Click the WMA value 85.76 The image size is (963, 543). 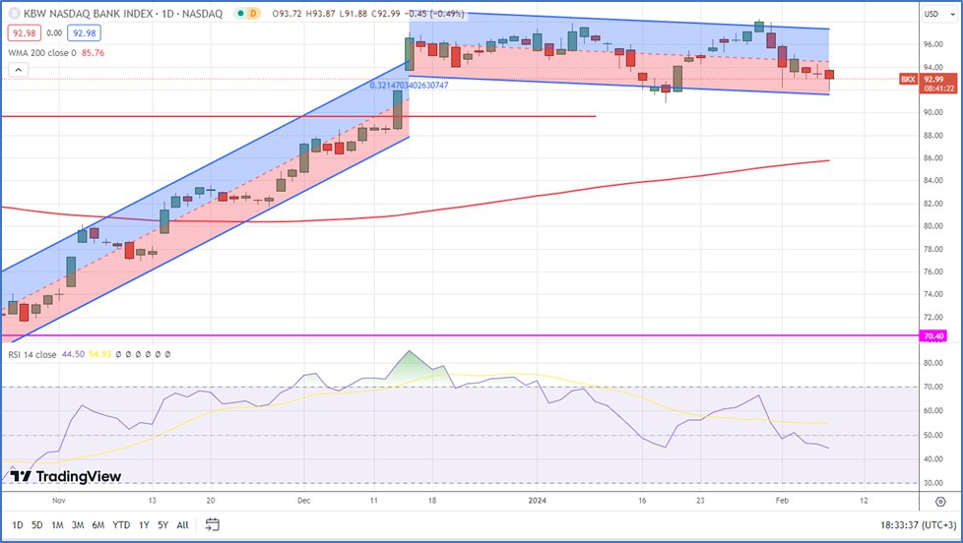pyautogui.click(x=93, y=53)
